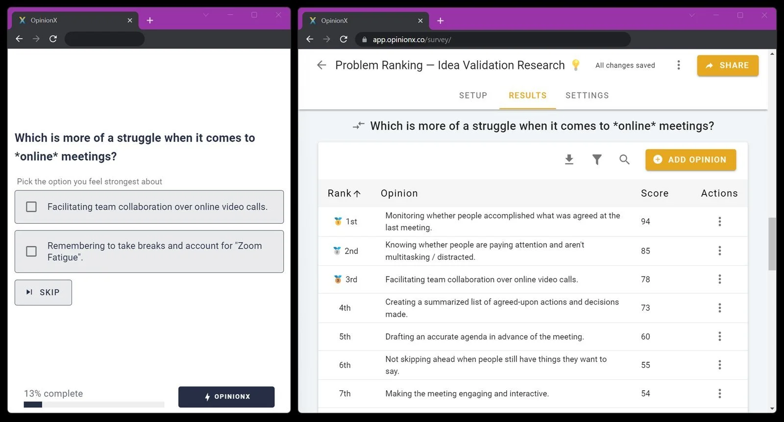
Task: Click the lightbulb icon beside survey title
Action: point(576,65)
